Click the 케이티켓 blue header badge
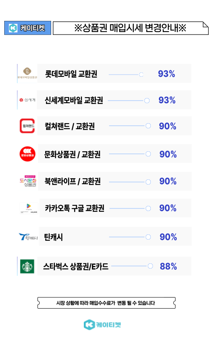 (x=28, y=28)
